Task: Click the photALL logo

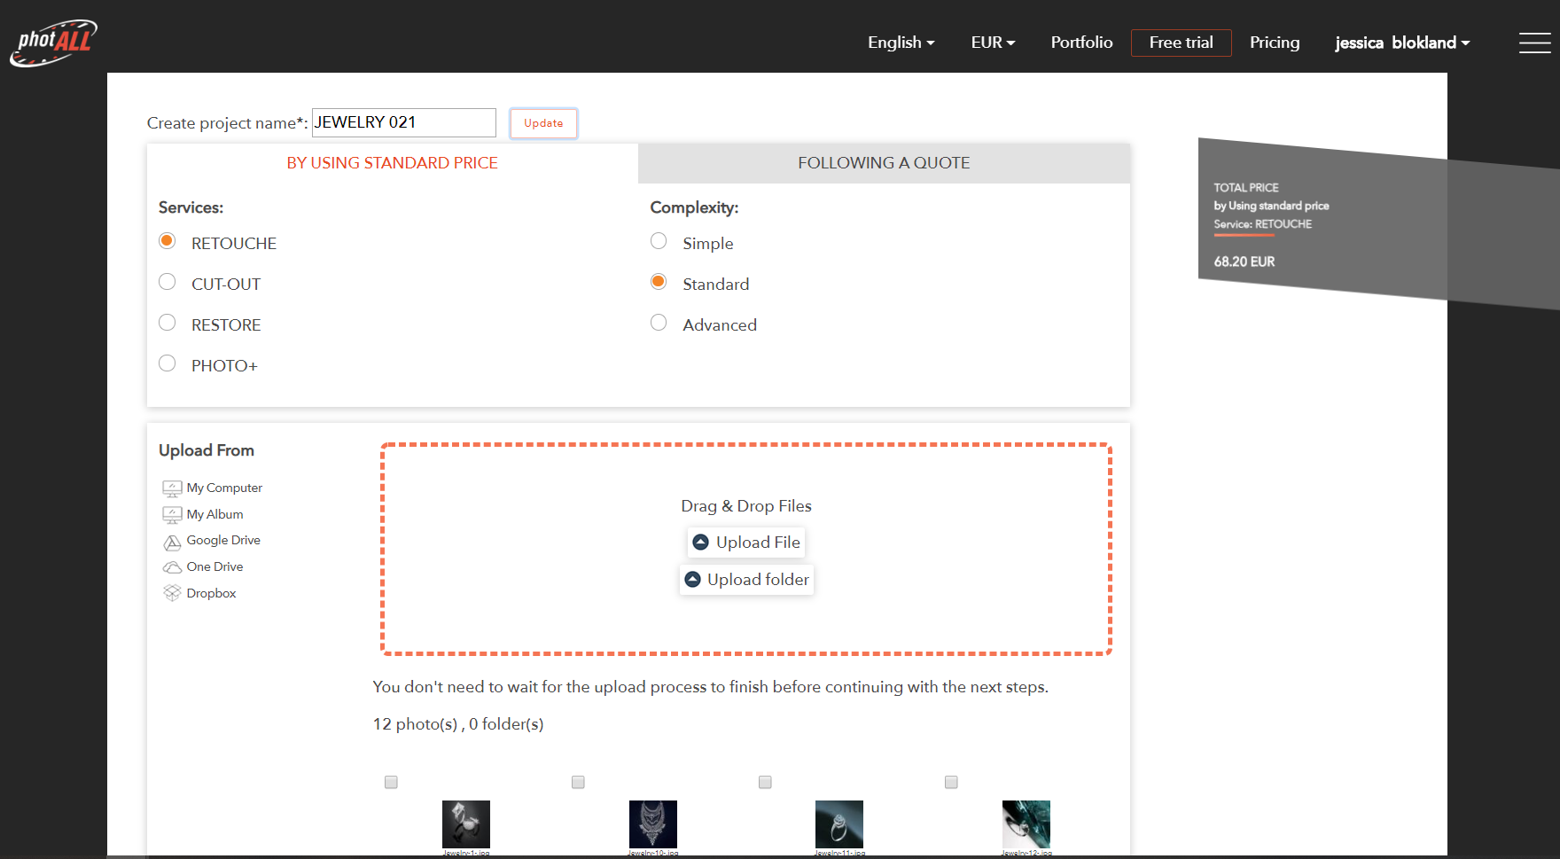Action: click(x=53, y=43)
